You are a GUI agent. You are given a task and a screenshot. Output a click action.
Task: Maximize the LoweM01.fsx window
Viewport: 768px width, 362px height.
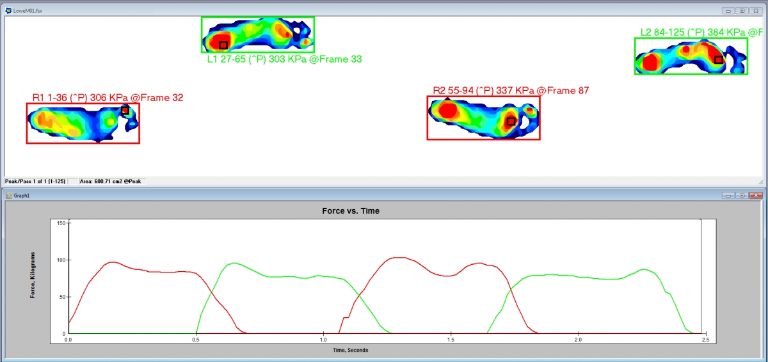[742, 11]
